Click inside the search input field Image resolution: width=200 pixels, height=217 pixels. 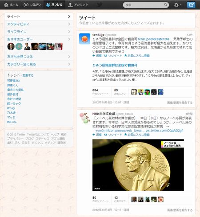pyautogui.click(x=144, y=5)
